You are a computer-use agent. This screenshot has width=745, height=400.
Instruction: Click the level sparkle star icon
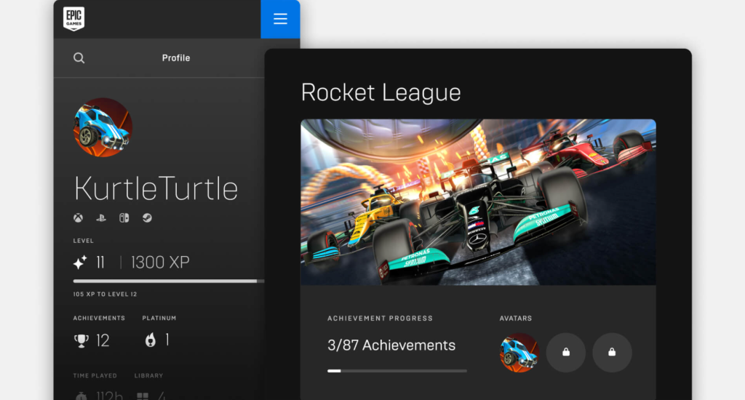click(x=80, y=263)
